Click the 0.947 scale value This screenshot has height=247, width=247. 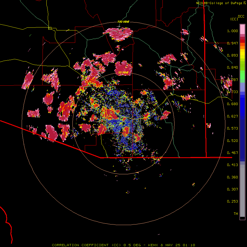(x=232, y=43)
